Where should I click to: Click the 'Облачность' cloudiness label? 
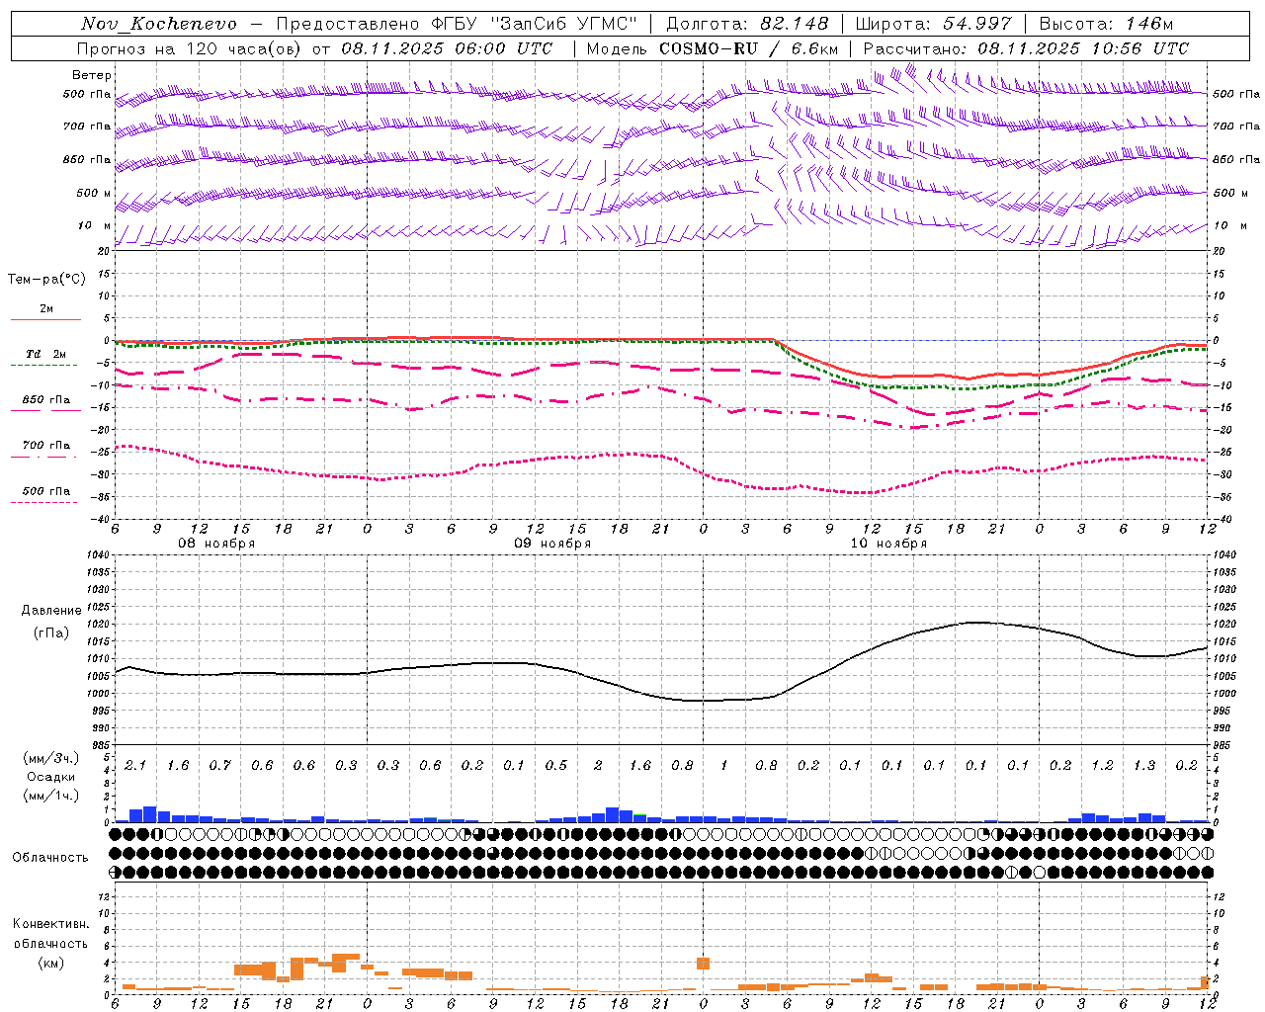click(x=50, y=858)
